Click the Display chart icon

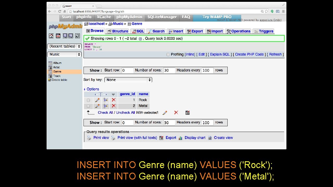click(x=180, y=138)
